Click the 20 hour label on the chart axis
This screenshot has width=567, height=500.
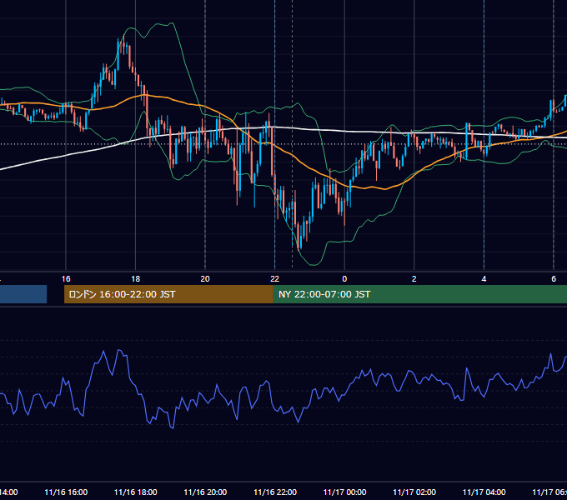[x=205, y=279]
